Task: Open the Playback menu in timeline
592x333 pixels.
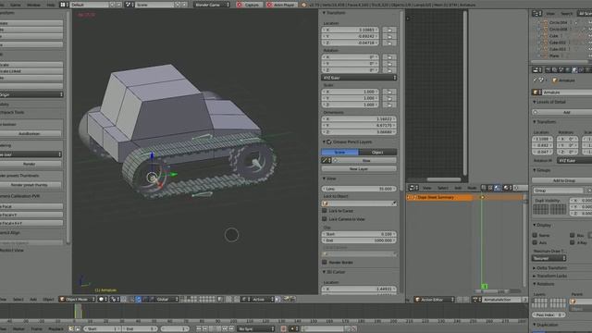Action: [x=55, y=329]
